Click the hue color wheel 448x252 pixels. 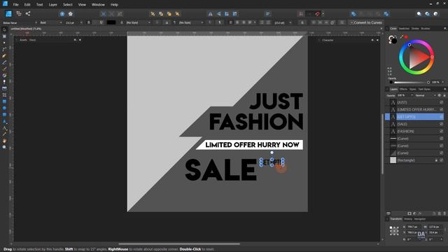(416, 57)
